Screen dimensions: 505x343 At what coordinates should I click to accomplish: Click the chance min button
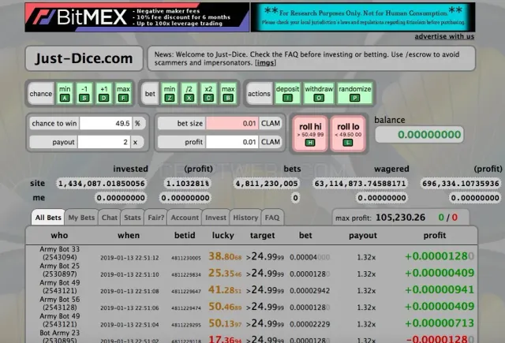point(65,93)
